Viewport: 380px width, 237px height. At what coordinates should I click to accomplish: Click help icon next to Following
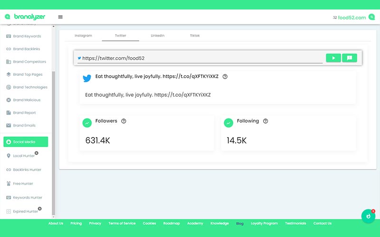266,121
